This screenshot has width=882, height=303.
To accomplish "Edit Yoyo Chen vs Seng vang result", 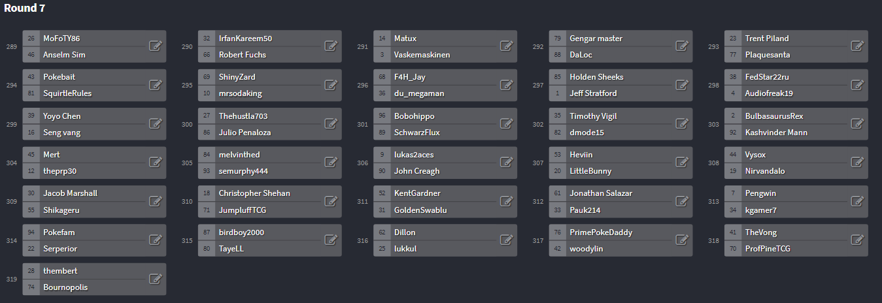I will point(156,124).
